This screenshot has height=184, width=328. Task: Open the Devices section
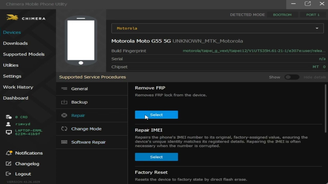click(12, 32)
